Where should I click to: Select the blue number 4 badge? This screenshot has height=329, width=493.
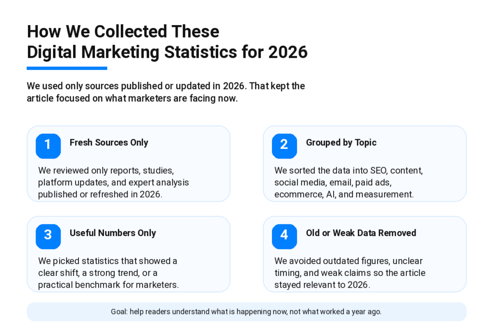click(284, 236)
